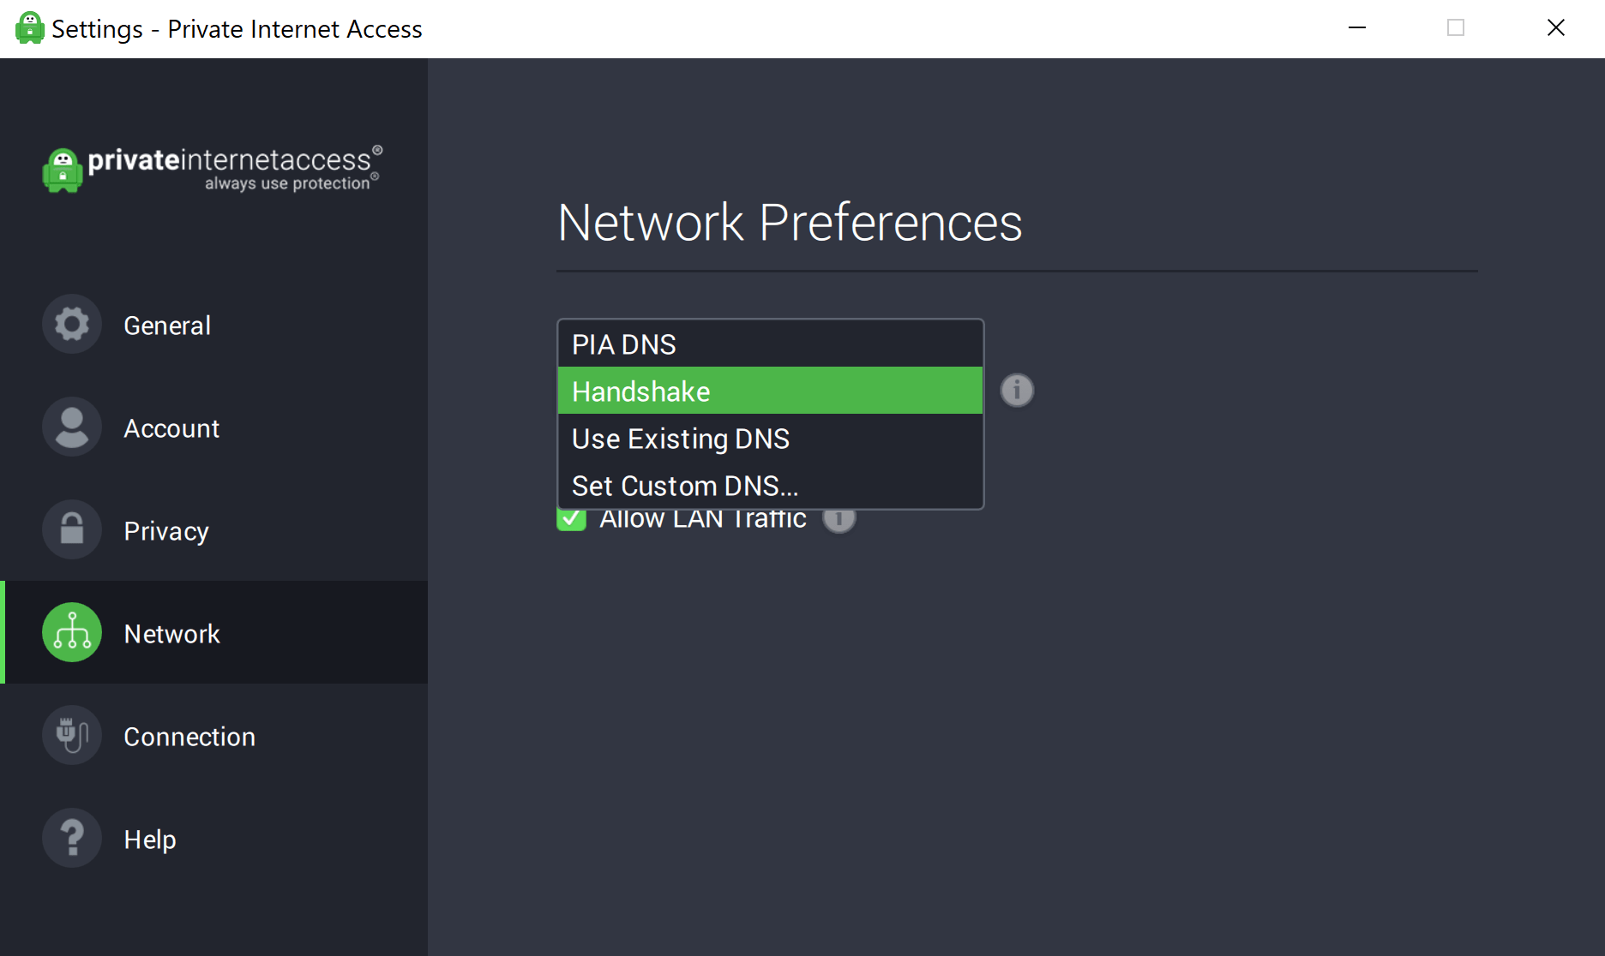Go to the Privacy tab

[166, 531]
